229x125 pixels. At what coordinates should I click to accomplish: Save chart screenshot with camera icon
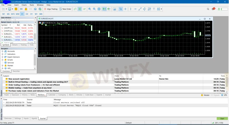pos(115,9)
